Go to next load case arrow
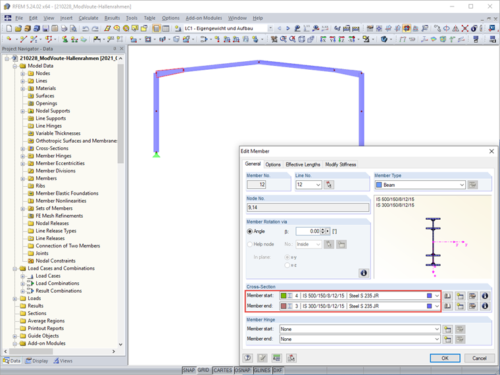Screen dimensions: 500x375 point(288,28)
